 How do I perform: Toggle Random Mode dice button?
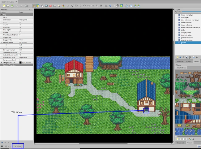click(x=117, y=6)
